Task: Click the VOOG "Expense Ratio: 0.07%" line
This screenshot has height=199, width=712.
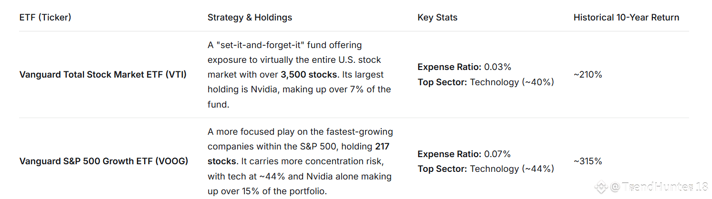Action: tap(464, 154)
